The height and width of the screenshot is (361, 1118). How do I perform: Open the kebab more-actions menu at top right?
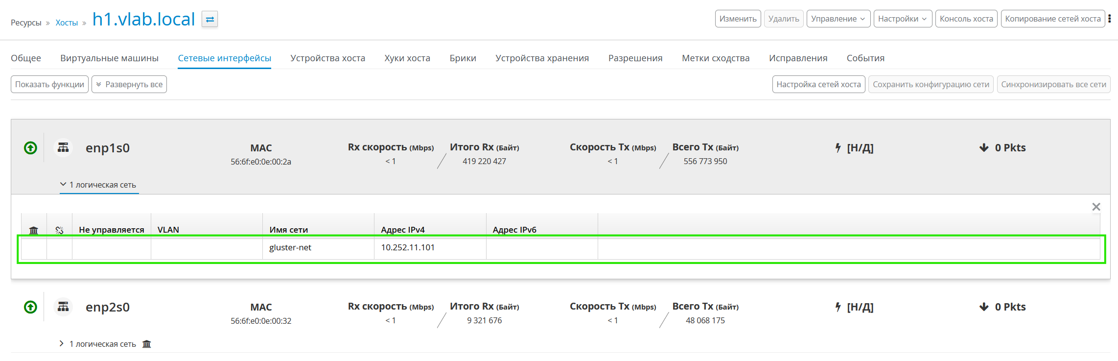[1110, 19]
